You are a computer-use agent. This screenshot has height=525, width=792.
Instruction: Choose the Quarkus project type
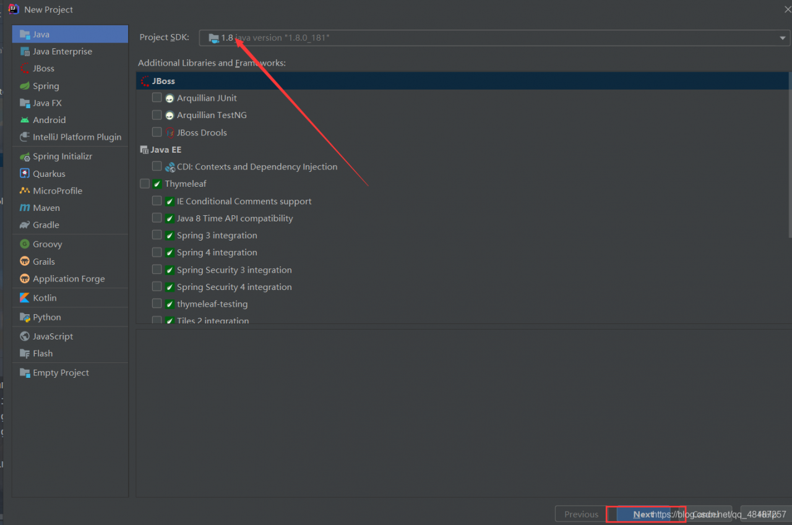[70, 174]
